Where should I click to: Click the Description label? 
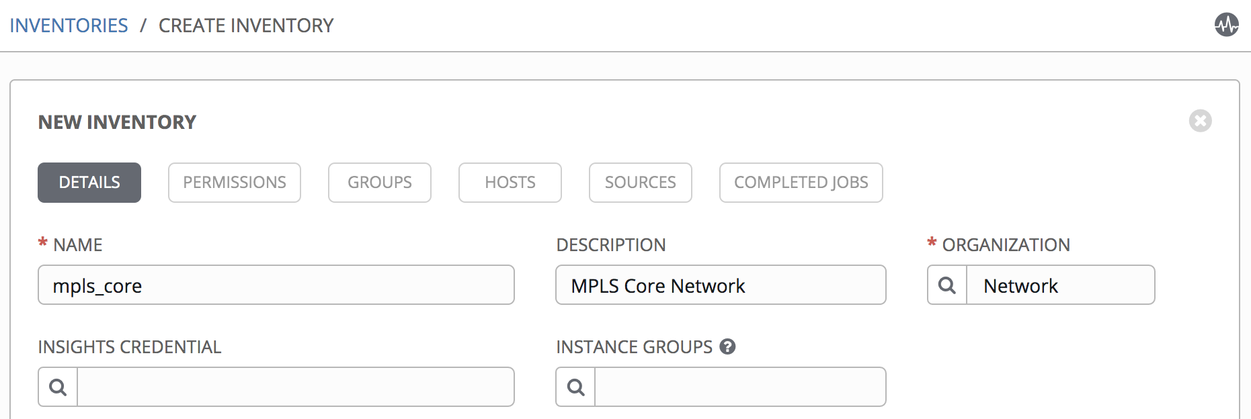(x=611, y=245)
